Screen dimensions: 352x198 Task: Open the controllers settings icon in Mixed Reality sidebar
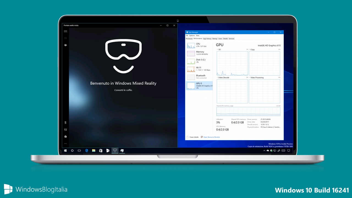tap(65, 123)
